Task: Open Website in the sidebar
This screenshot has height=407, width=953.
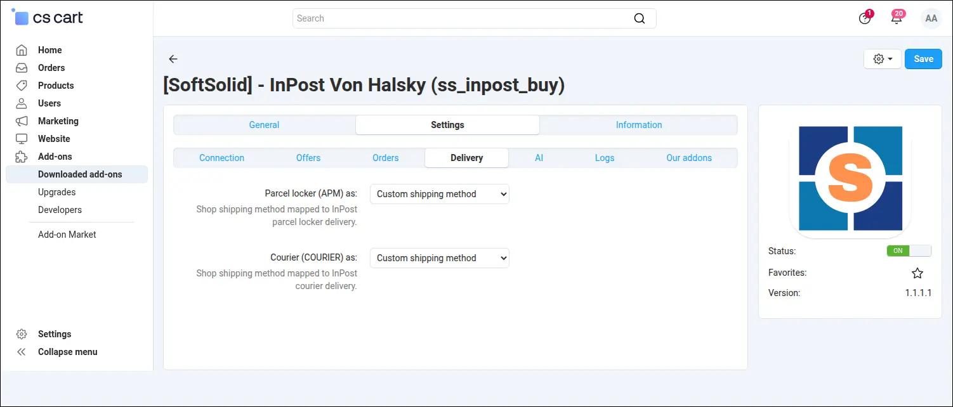Action: tap(54, 139)
